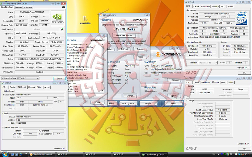Click the CAS# Latency 6.0 clocks value
Image resolution: width=252 pixels, height=157 pixels.
click(x=223, y=110)
